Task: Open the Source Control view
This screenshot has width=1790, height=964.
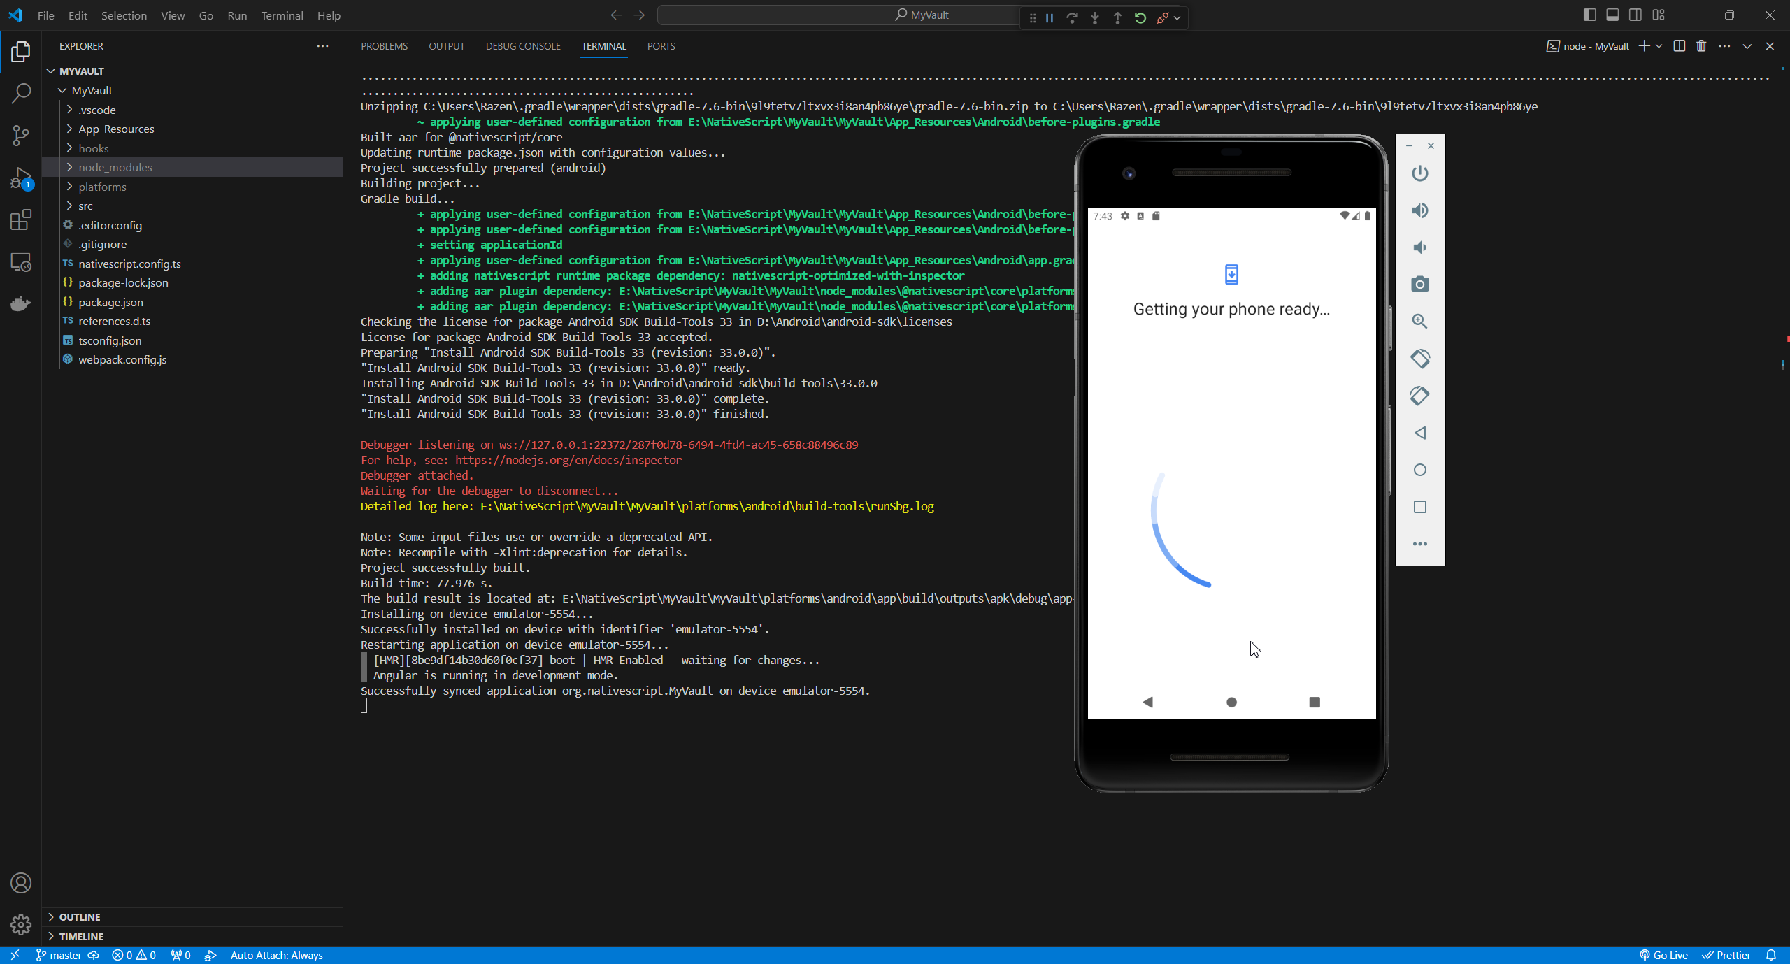Action: click(21, 135)
